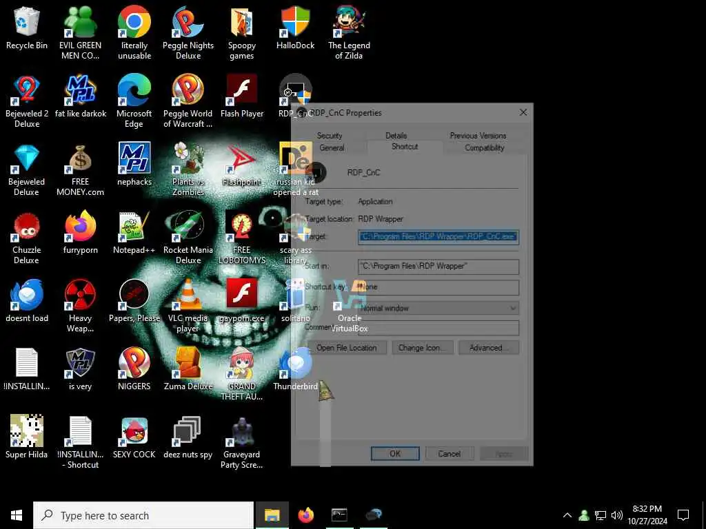Confirm the Properties dialog with OK
Screen dimensions: 706x529
click(x=395, y=453)
